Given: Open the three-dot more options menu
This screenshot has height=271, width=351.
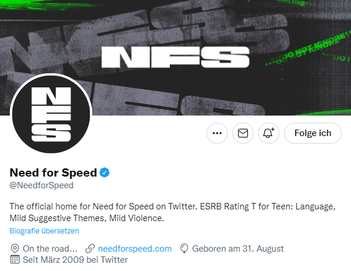Looking at the screenshot, I should (x=217, y=133).
